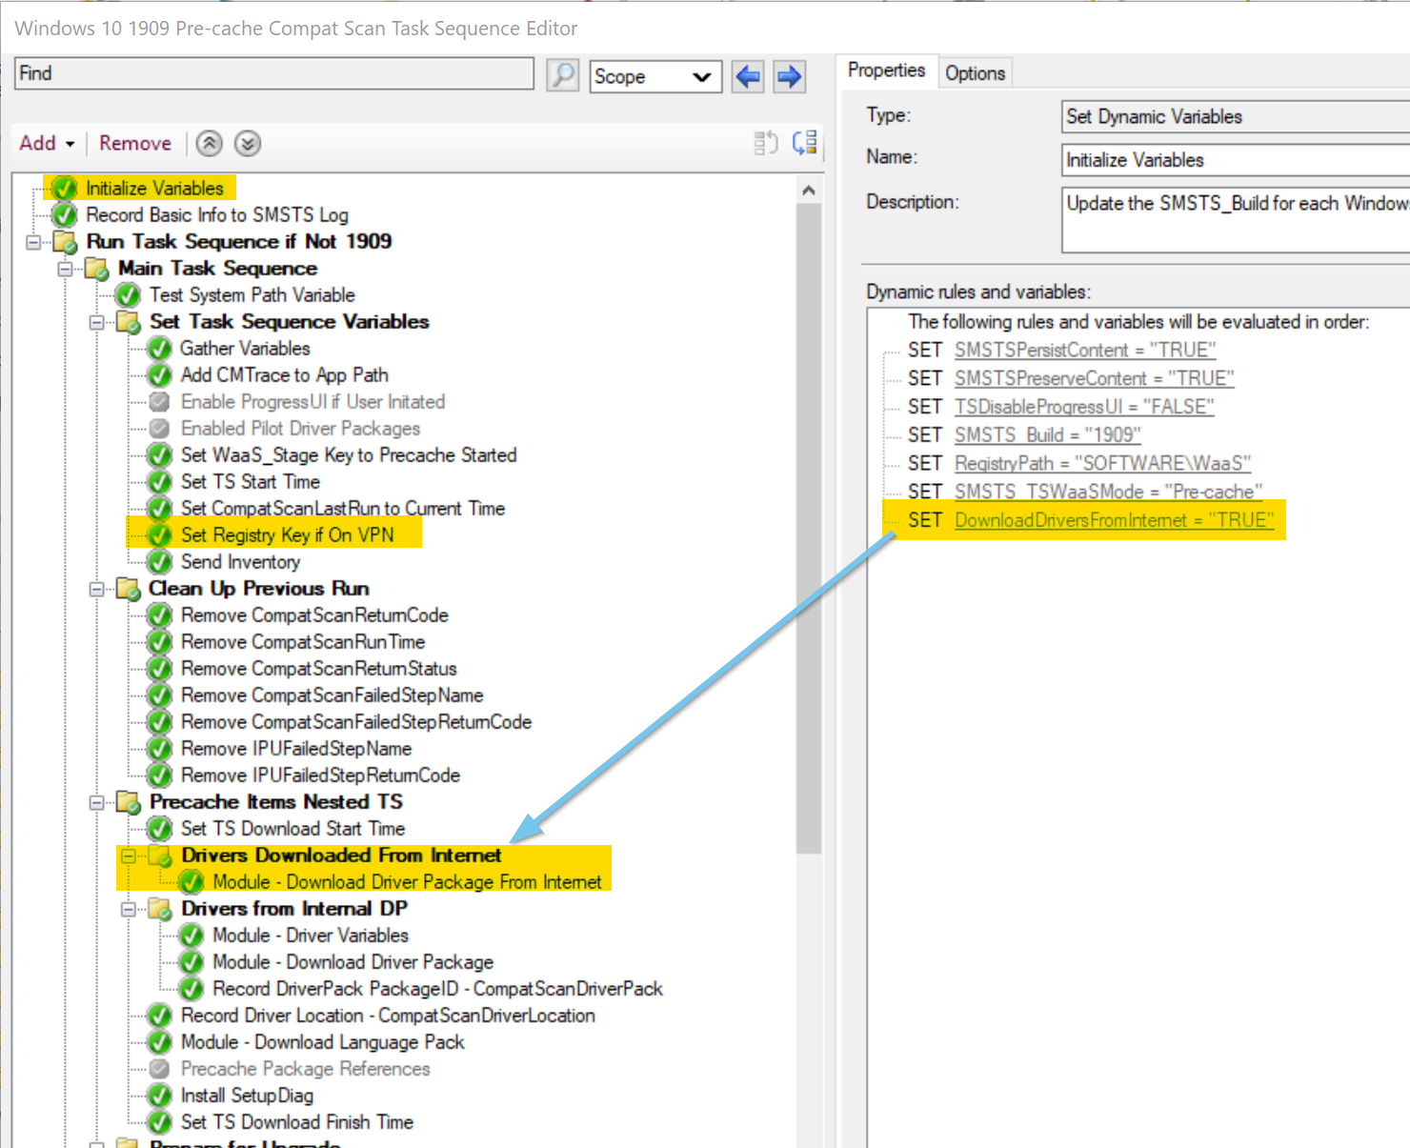Click the blue jump-to-selected-step icon on toolbar right
The height and width of the screenshot is (1148, 1410).
click(804, 142)
